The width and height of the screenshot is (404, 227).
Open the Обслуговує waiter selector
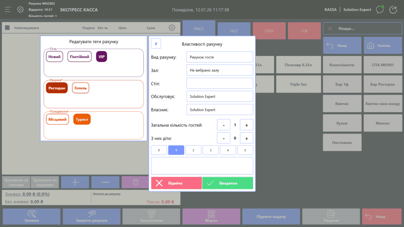coord(219,97)
